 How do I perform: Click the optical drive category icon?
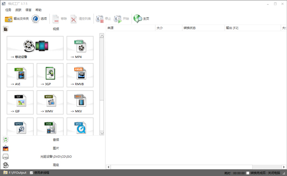[x=6, y=156]
